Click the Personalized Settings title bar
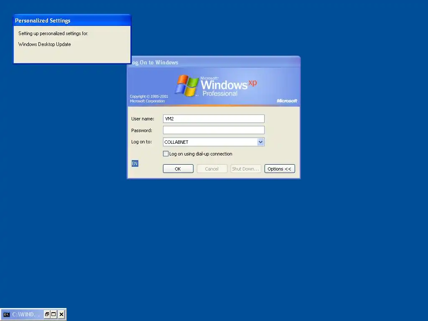 [x=72, y=20]
